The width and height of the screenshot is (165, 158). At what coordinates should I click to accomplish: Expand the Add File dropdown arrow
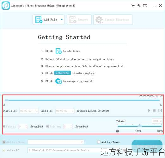62,20
